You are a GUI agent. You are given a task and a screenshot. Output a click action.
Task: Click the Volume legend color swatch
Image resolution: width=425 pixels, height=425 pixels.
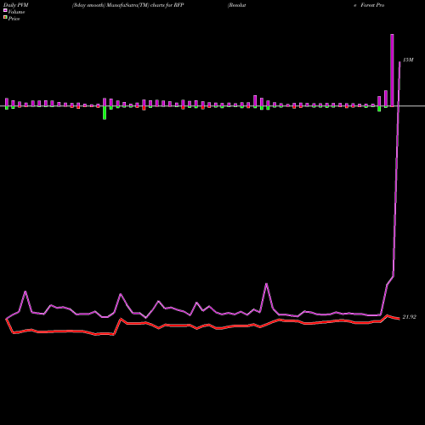5,10
